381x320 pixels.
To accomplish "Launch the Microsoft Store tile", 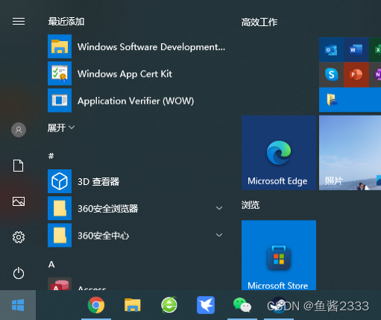I will (279, 255).
